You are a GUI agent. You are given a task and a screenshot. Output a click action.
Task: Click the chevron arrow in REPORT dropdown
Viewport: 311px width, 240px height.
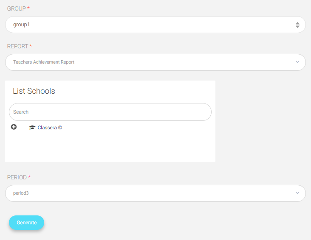[297, 62]
